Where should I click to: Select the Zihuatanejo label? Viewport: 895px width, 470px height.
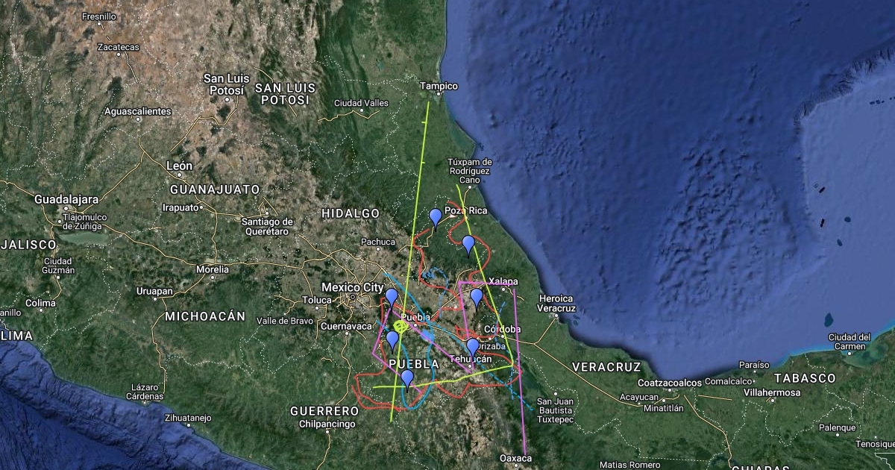pos(187,418)
